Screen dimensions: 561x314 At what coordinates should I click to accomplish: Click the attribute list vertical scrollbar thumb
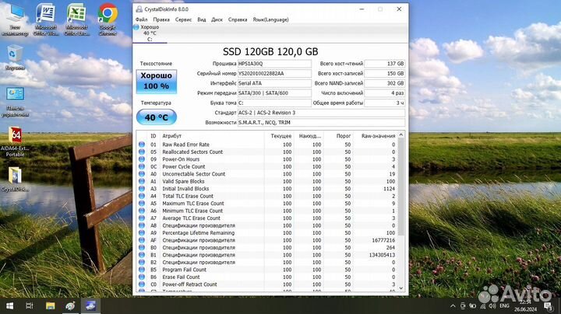(401, 187)
